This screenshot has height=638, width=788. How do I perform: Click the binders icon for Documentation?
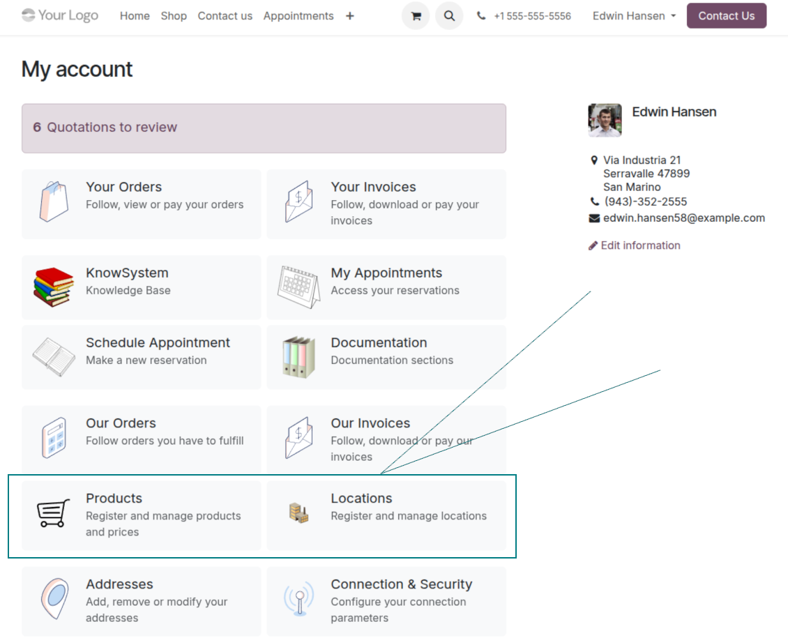[298, 357]
